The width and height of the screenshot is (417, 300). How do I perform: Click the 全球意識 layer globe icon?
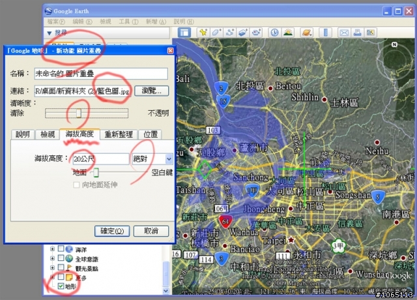point(69,258)
